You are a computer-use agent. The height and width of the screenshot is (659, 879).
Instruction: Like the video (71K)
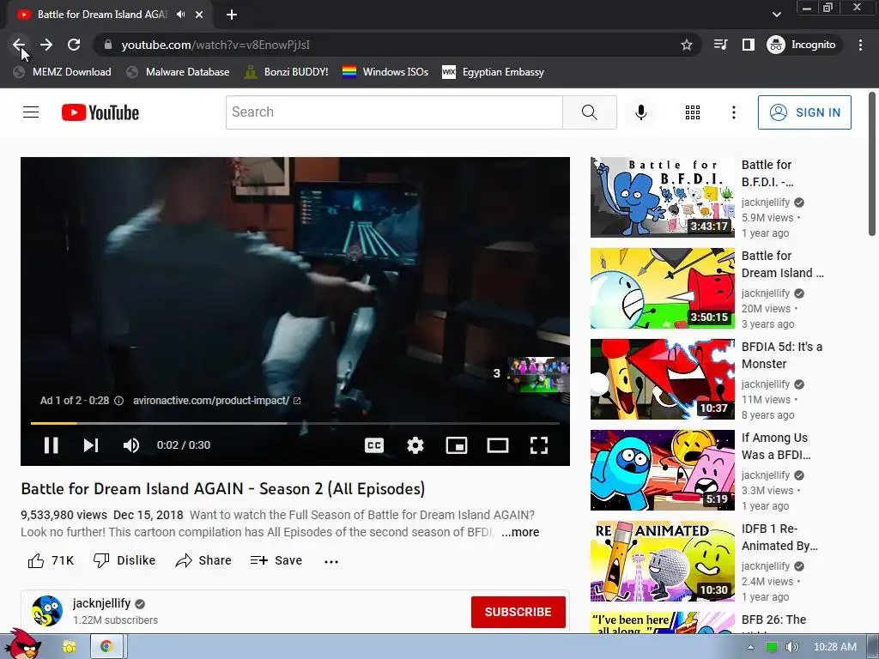click(x=51, y=560)
